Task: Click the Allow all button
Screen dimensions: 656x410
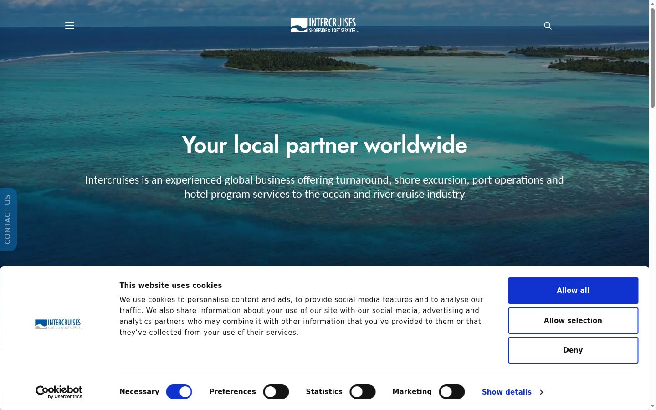Action: pyautogui.click(x=573, y=291)
